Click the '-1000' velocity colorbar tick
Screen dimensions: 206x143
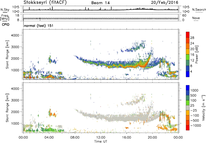[195, 125]
